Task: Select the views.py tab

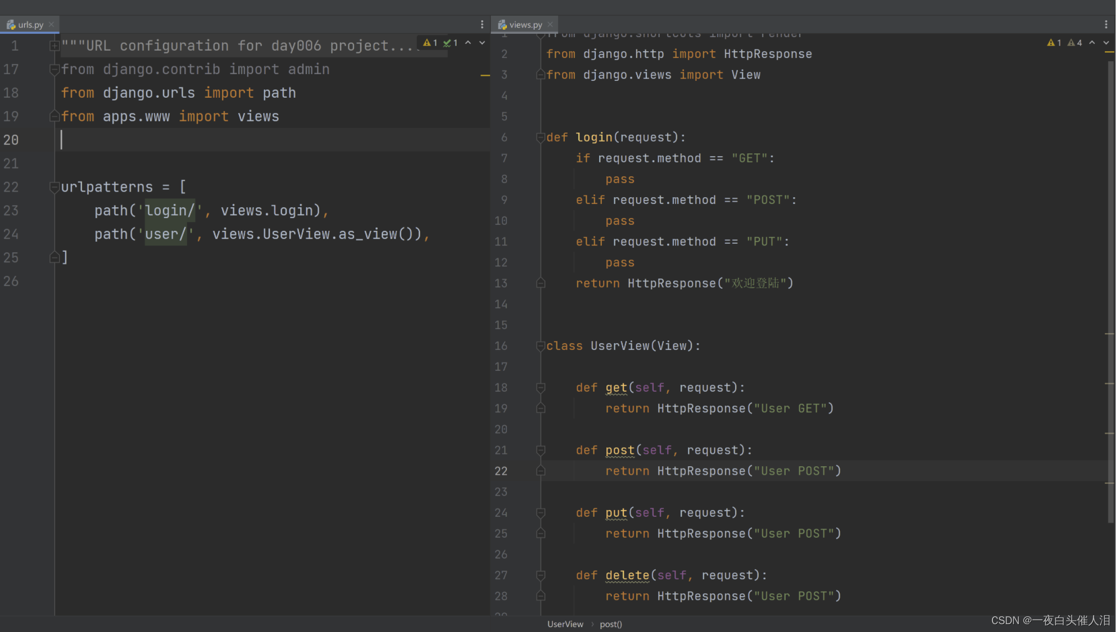Action: coord(525,24)
